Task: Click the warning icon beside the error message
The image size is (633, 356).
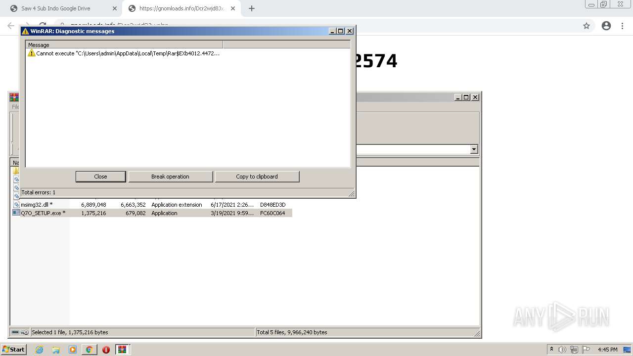Action: point(32,53)
